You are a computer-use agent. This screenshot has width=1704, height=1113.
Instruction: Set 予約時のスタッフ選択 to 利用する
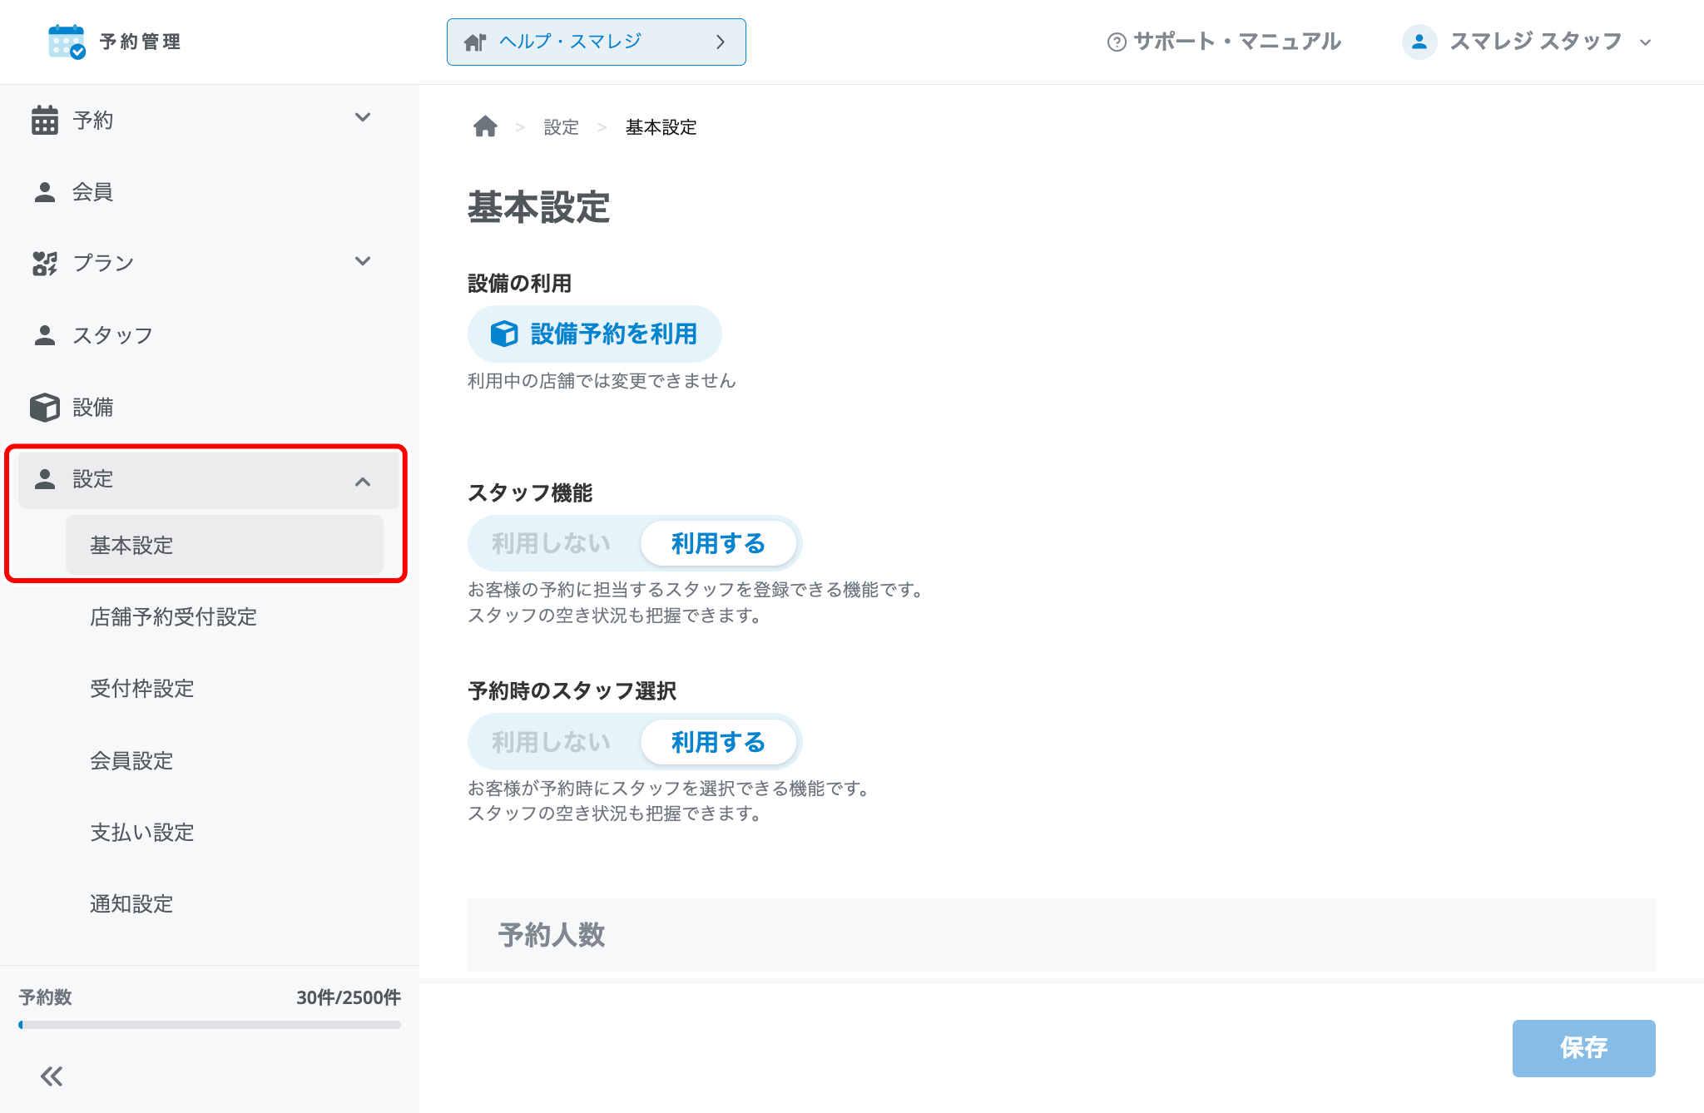pyautogui.click(x=718, y=742)
